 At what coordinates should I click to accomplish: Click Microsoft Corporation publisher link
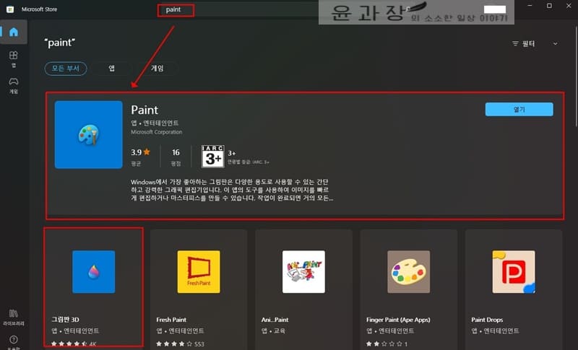point(156,132)
